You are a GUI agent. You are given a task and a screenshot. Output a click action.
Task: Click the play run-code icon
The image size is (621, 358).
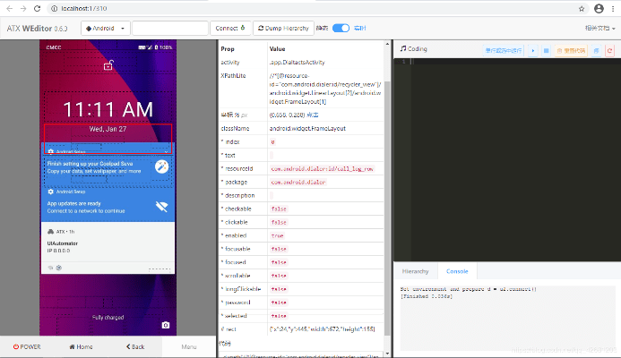pos(535,50)
